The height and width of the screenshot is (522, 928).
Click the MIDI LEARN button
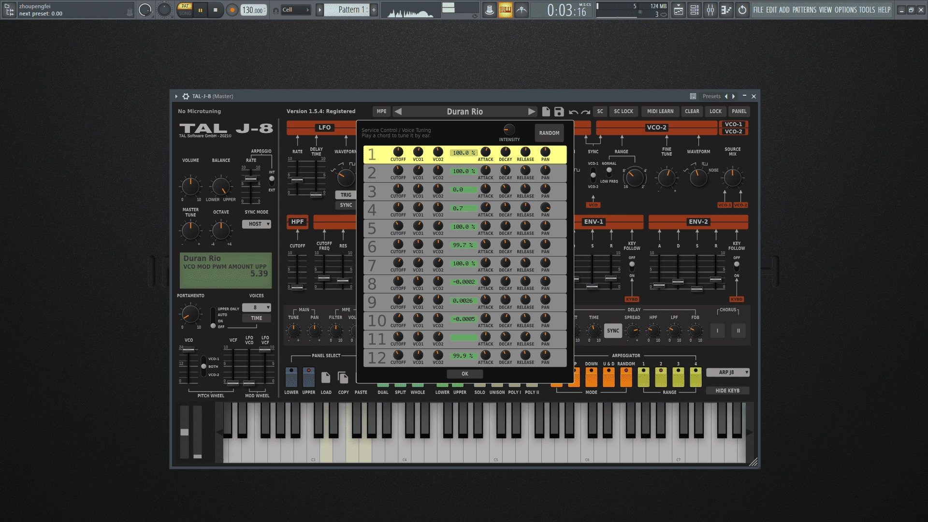coord(660,111)
